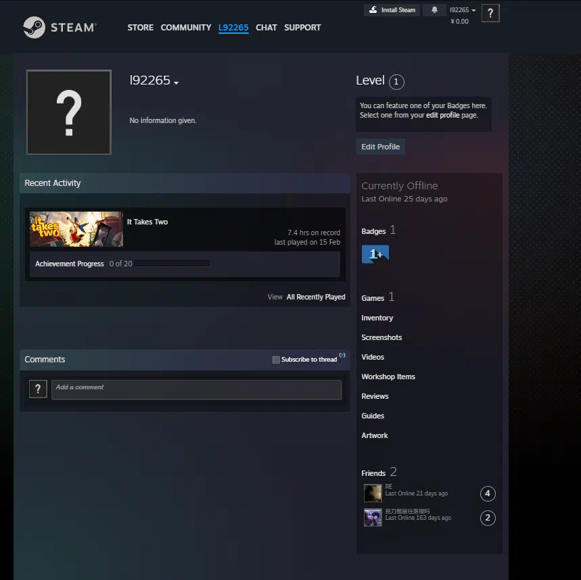Open All Recently Played link
581x580 pixels.
316,297
